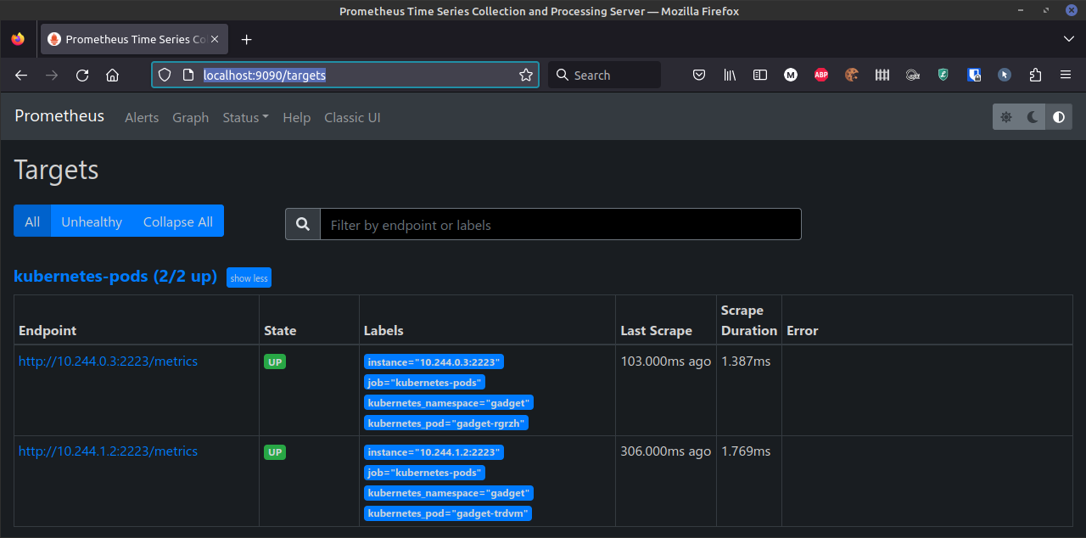Select the auto contrast theme button
This screenshot has height=538, width=1086.
(x=1059, y=117)
